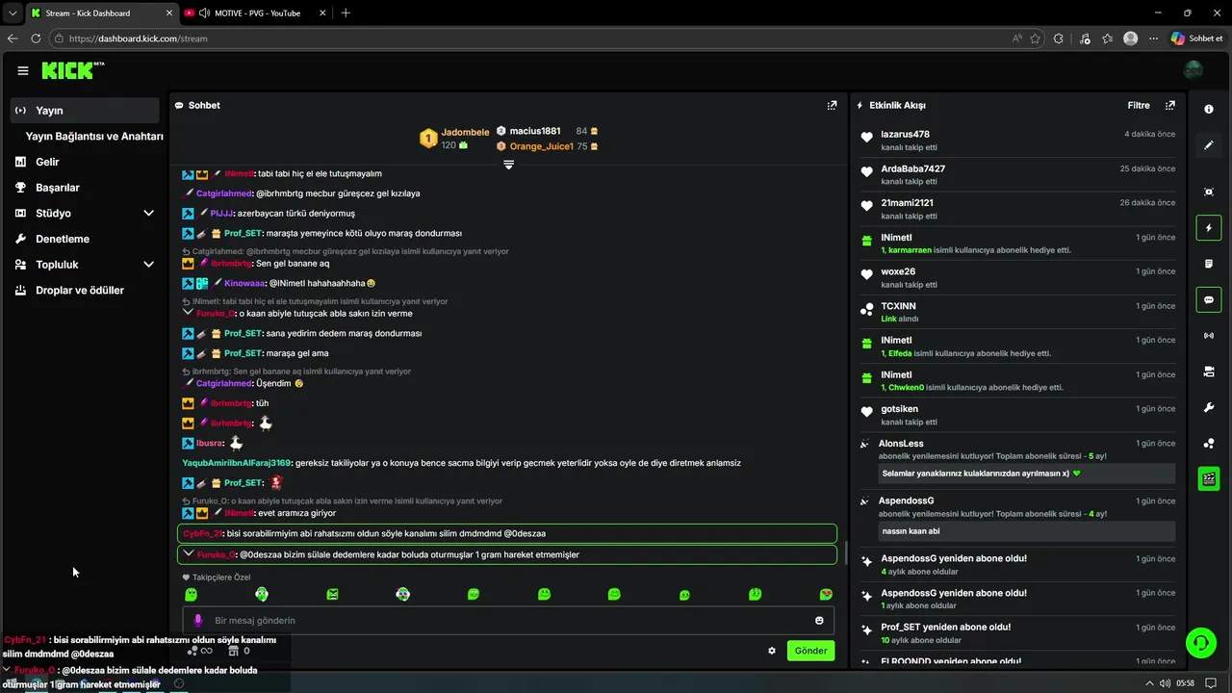
Task: Open a new browser tab
Action: pyautogui.click(x=346, y=13)
